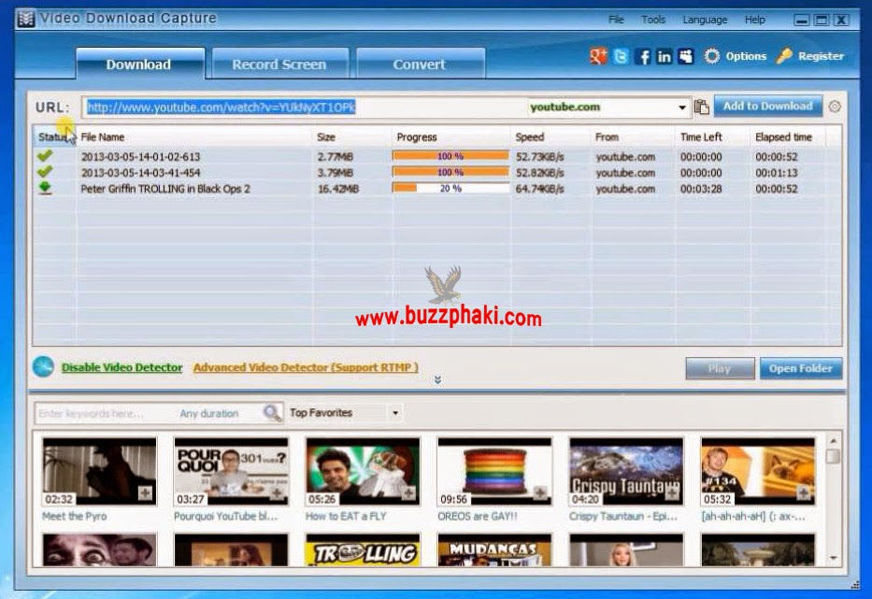Viewport: 872px width, 599px height.
Task: Click Disable Video Detector link
Action: click(x=122, y=367)
